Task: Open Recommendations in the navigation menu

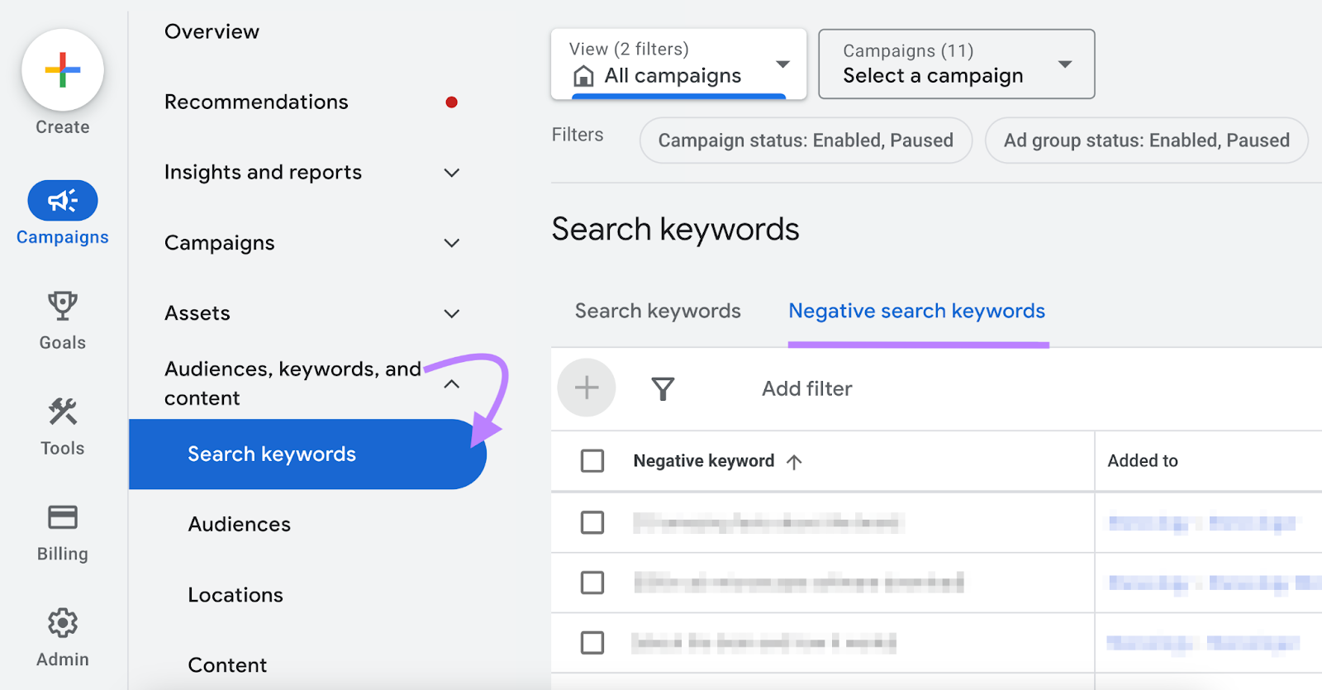Action: 256,102
